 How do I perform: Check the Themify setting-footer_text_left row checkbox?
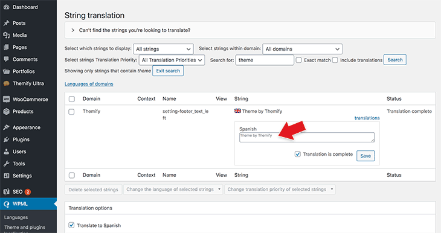72,112
